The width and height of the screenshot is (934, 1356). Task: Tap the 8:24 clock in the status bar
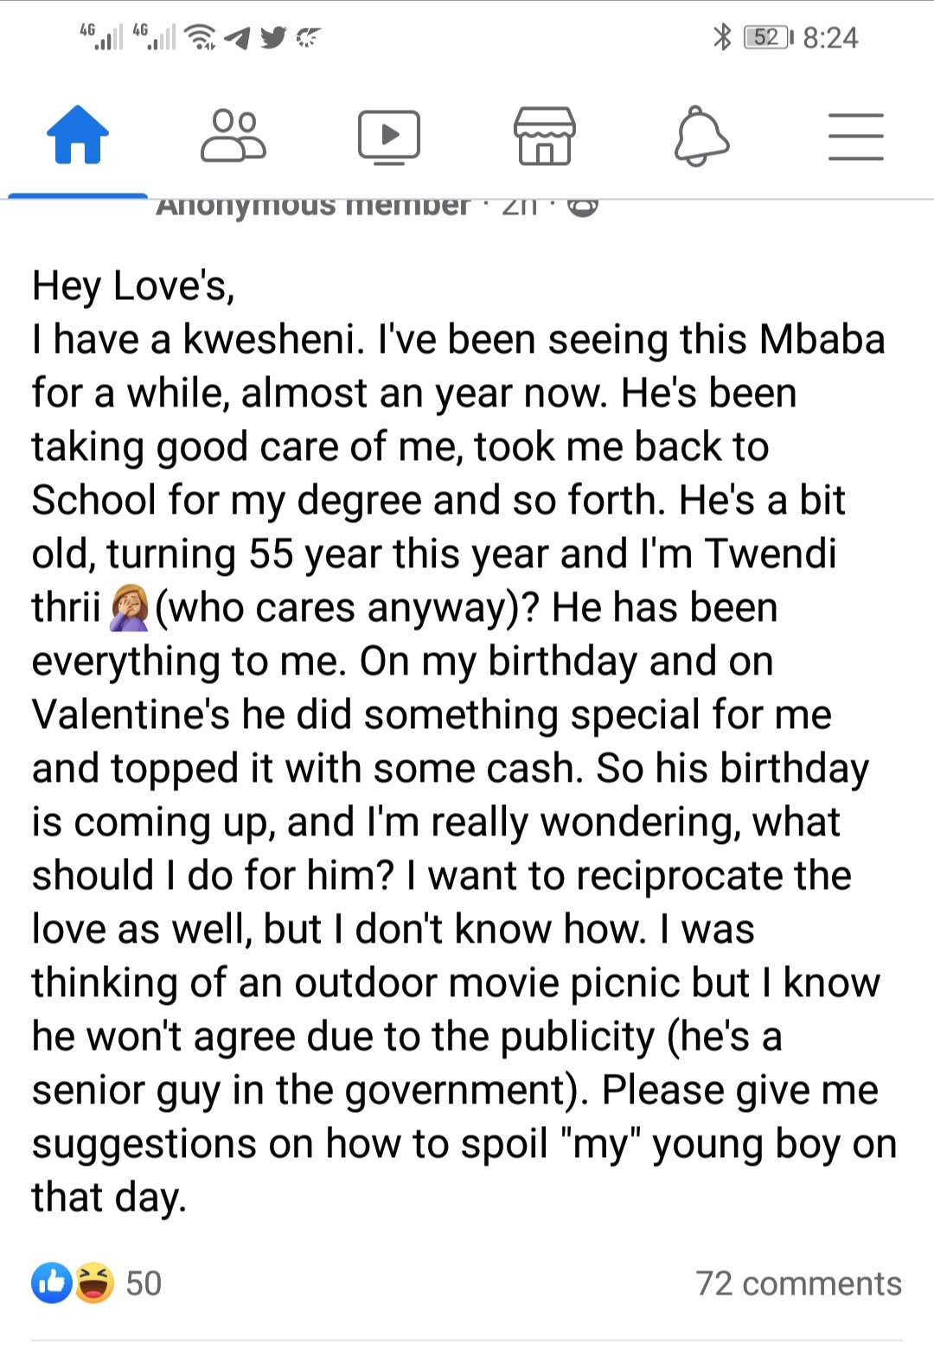point(830,37)
